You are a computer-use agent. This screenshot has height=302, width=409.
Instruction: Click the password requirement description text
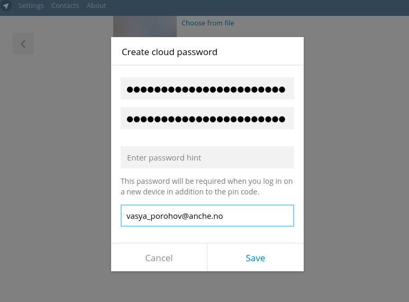[206, 186]
